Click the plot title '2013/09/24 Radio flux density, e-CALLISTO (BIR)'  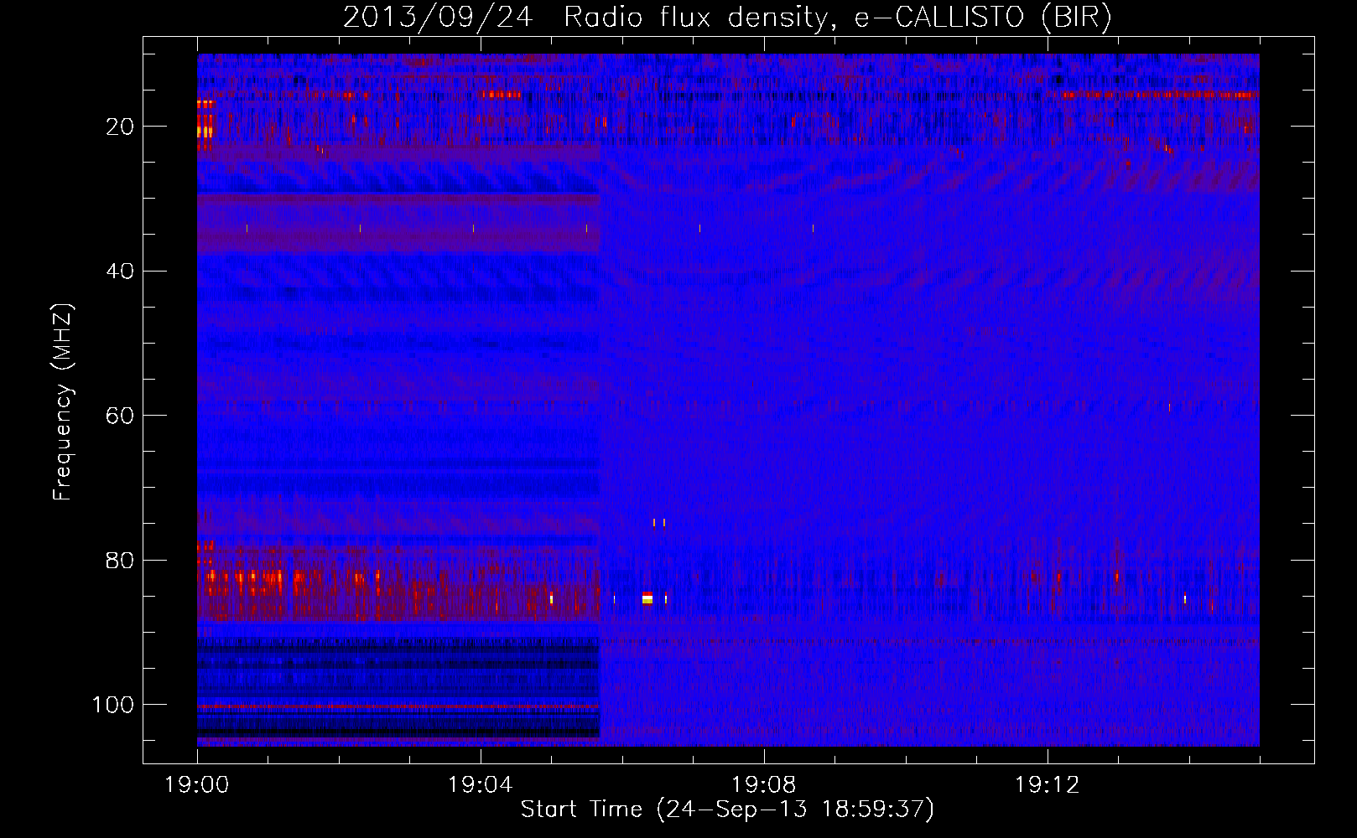[x=727, y=18]
